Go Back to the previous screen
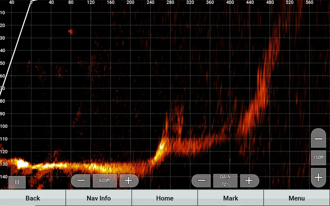The height and width of the screenshot is (206, 330). pyautogui.click(x=33, y=198)
